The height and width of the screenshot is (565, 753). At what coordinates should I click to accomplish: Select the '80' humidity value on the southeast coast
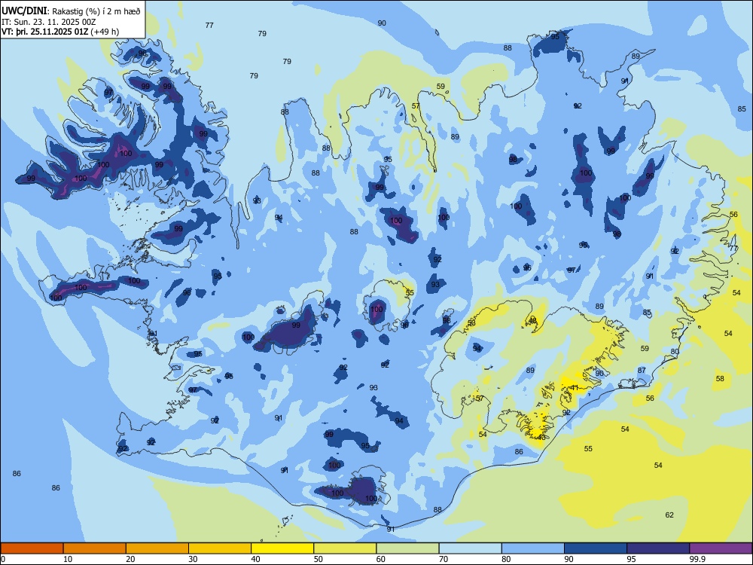pyautogui.click(x=675, y=351)
